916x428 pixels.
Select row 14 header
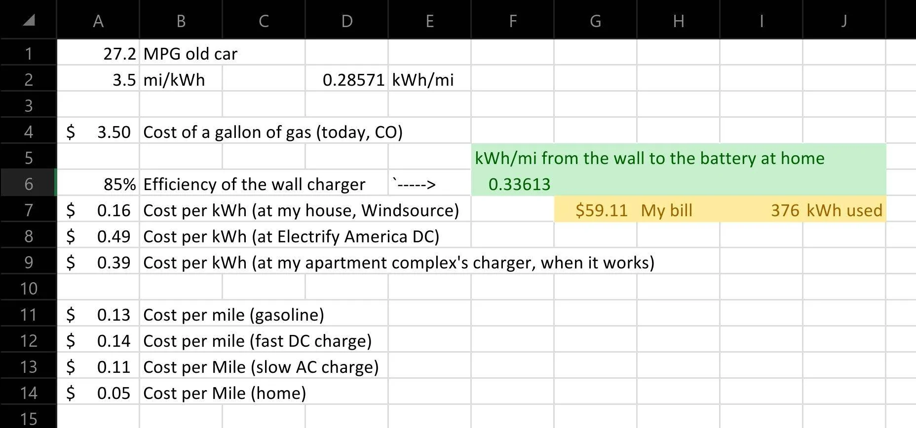pyautogui.click(x=28, y=392)
